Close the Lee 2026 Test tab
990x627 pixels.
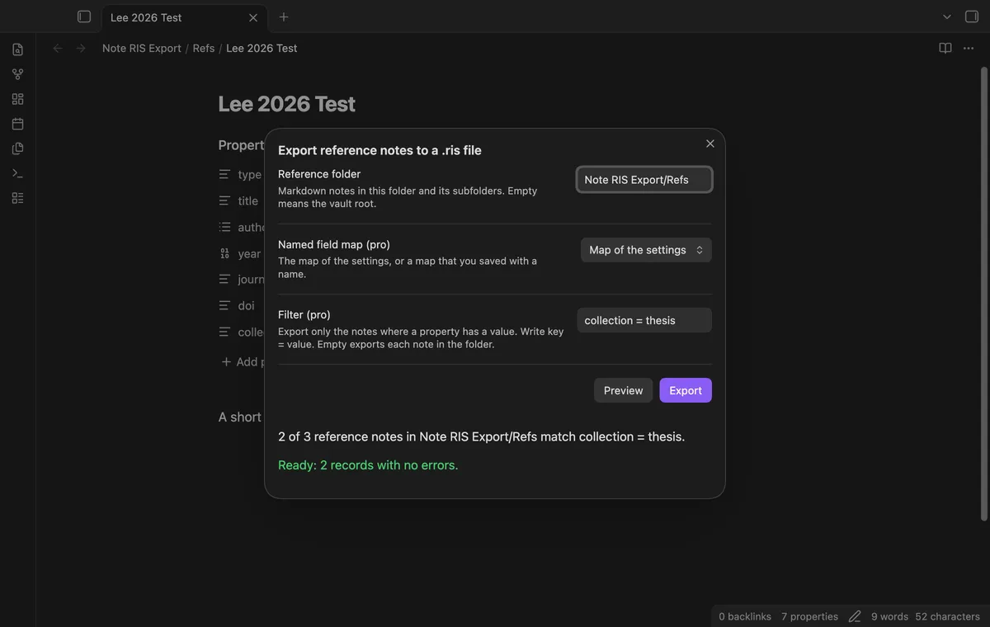(x=253, y=17)
